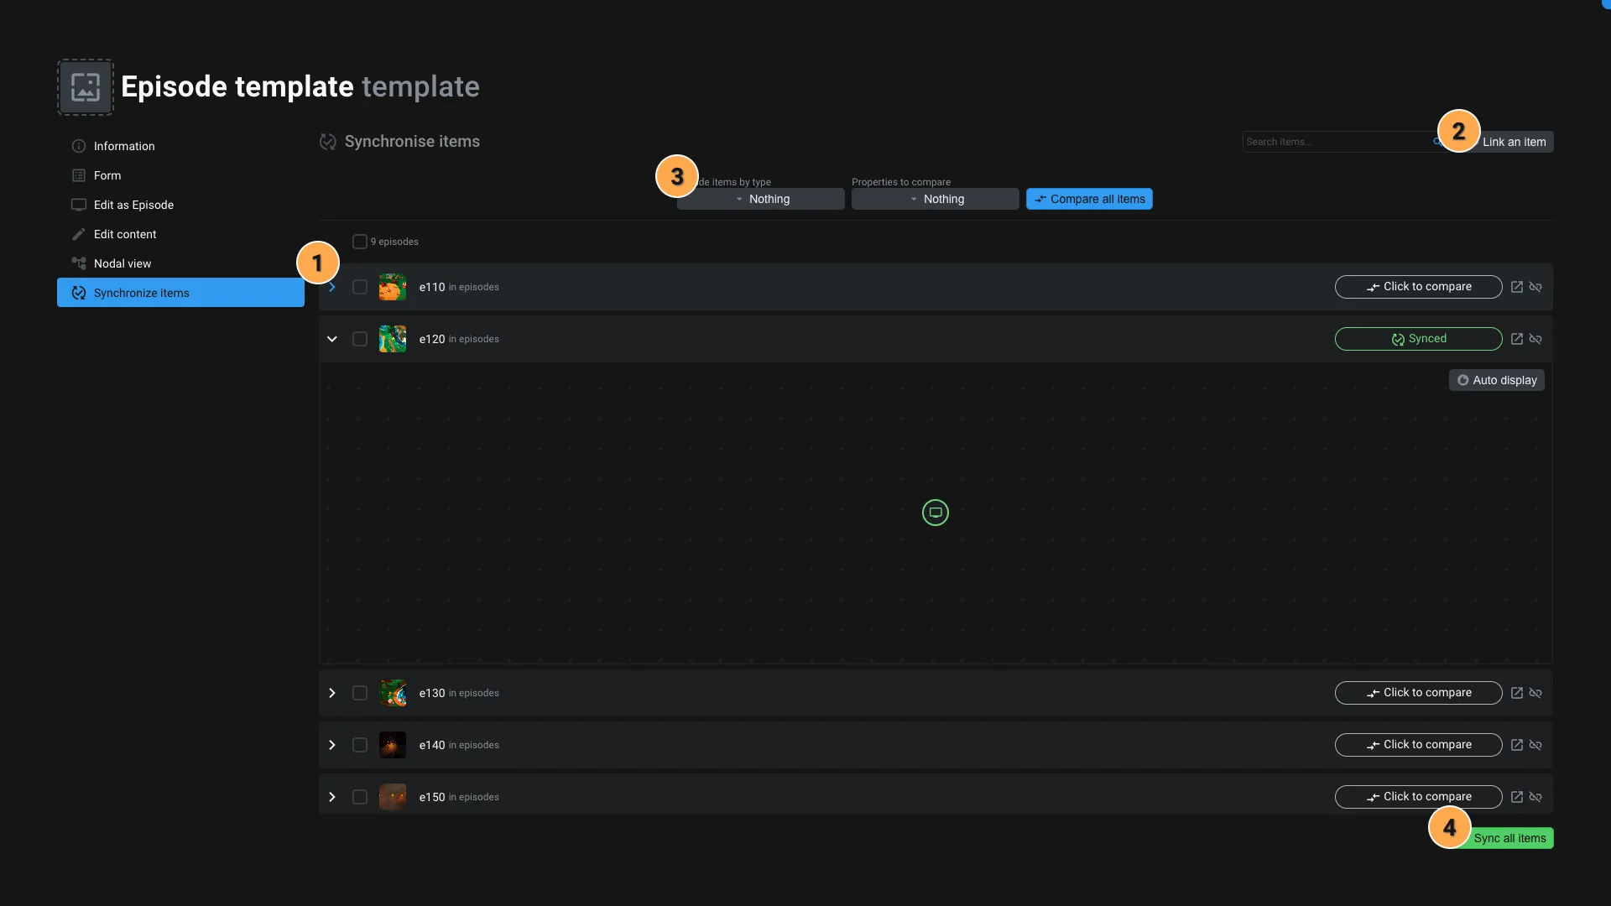Select Synchronize items menu entry
The height and width of the screenshot is (906, 1611).
180,293
